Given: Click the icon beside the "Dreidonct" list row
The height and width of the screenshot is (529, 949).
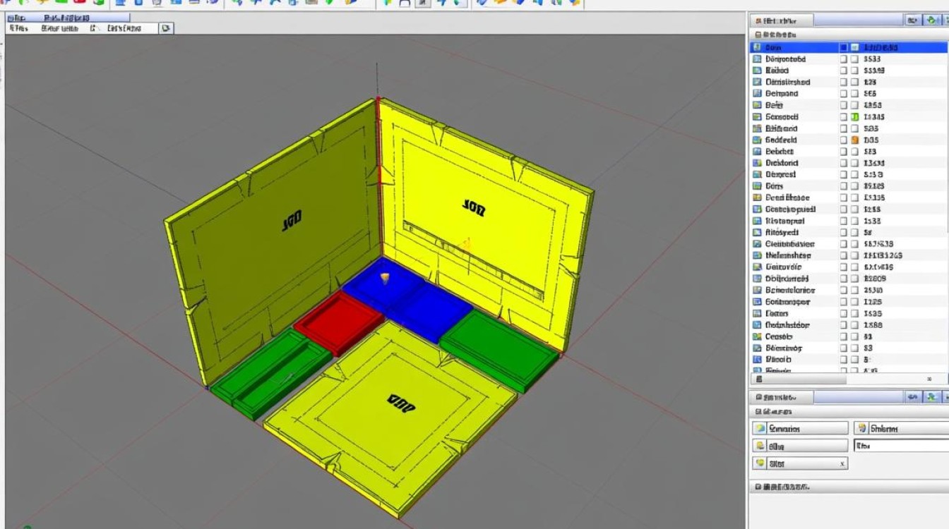Looking at the screenshot, I should coord(757,163).
